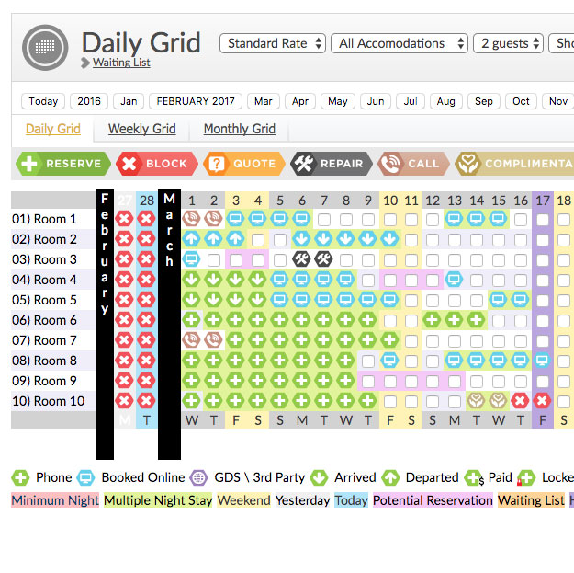Click the Potential Reservation legend swatch
The image size is (574, 573).
pyautogui.click(x=433, y=500)
